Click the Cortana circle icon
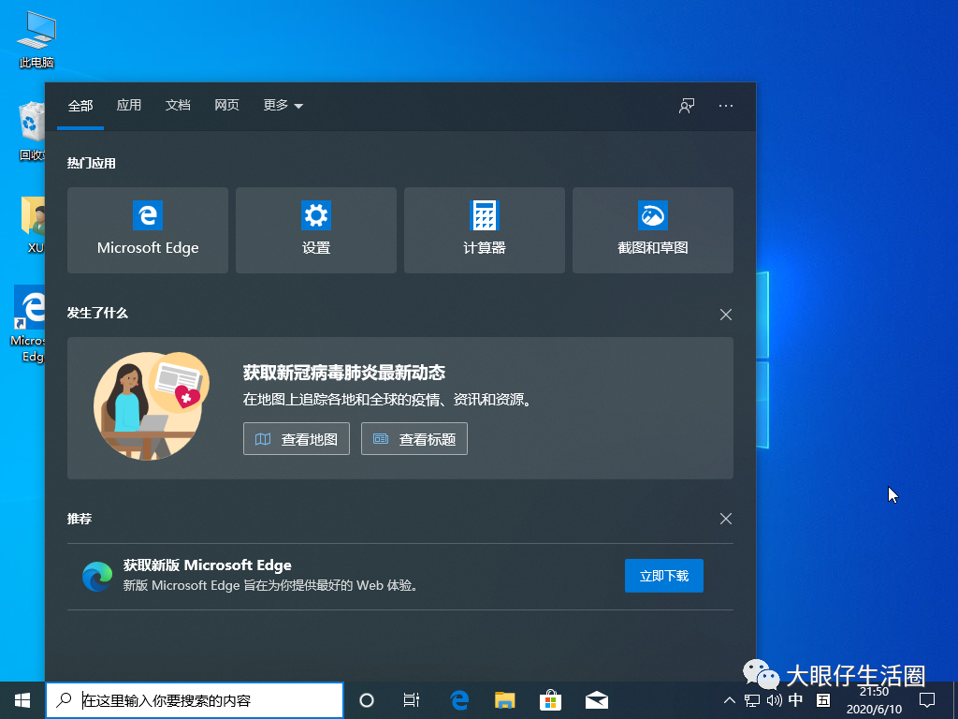The image size is (958, 719). coord(367,700)
